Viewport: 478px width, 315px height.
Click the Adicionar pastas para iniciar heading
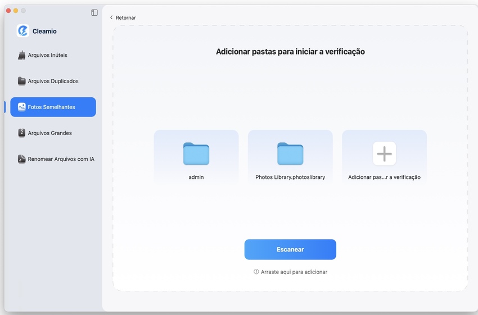click(290, 52)
